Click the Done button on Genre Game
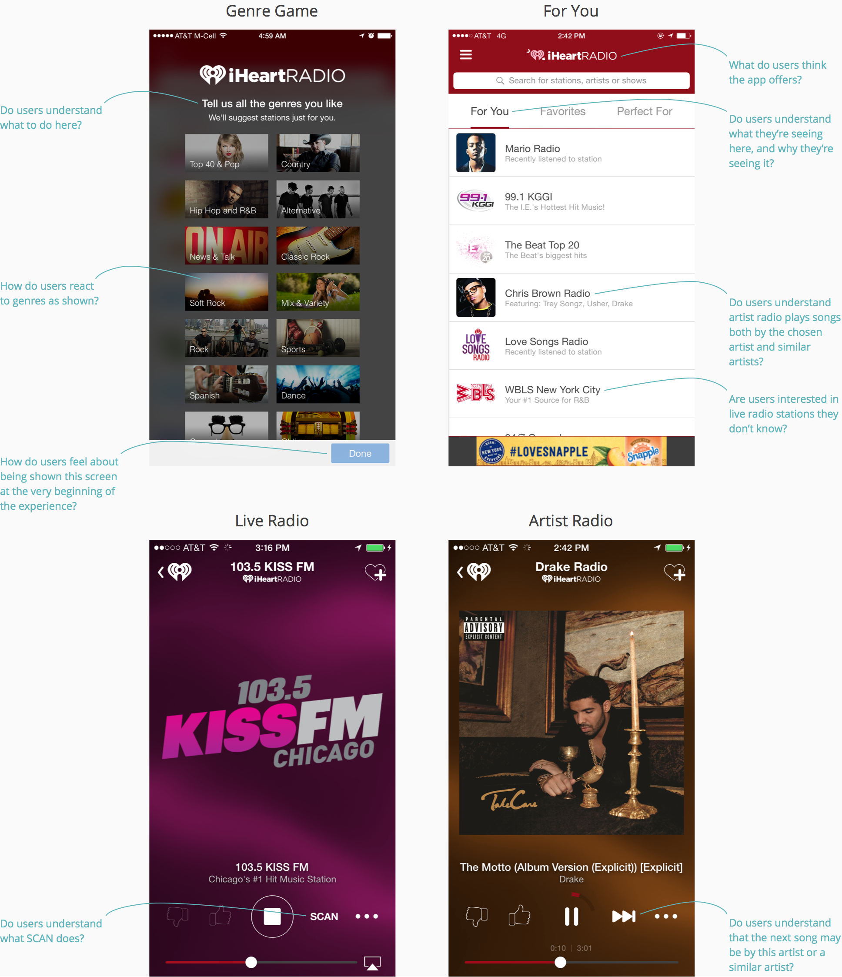 (x=361, y=453)
